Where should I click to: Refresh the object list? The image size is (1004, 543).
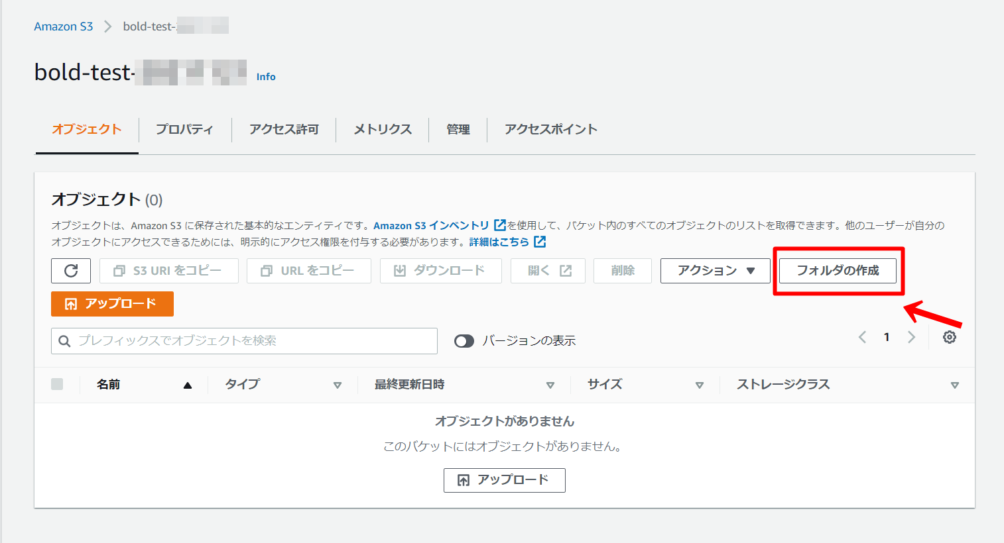(x=70, y=270)
